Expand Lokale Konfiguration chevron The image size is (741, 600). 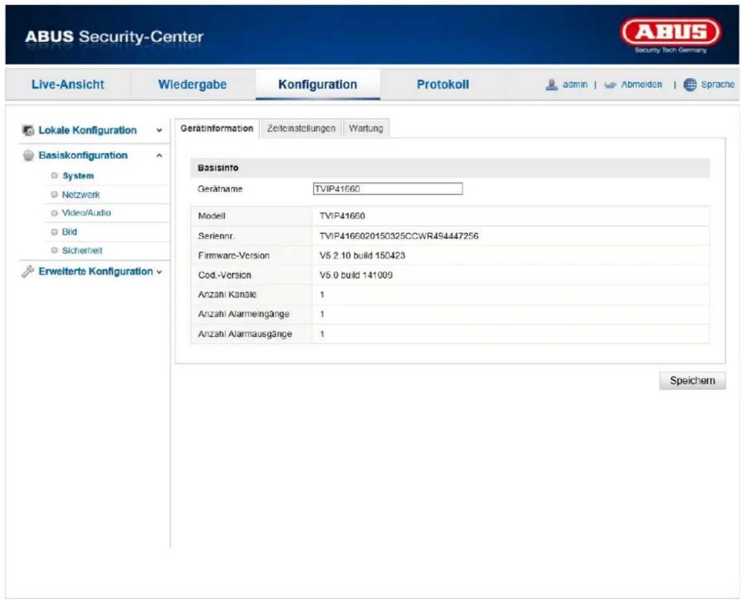[x=159, y=130]
